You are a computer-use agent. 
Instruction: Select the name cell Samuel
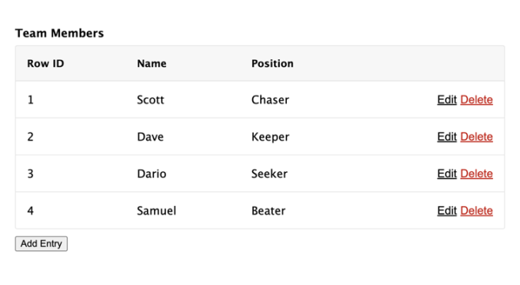[x=156, y=211]
